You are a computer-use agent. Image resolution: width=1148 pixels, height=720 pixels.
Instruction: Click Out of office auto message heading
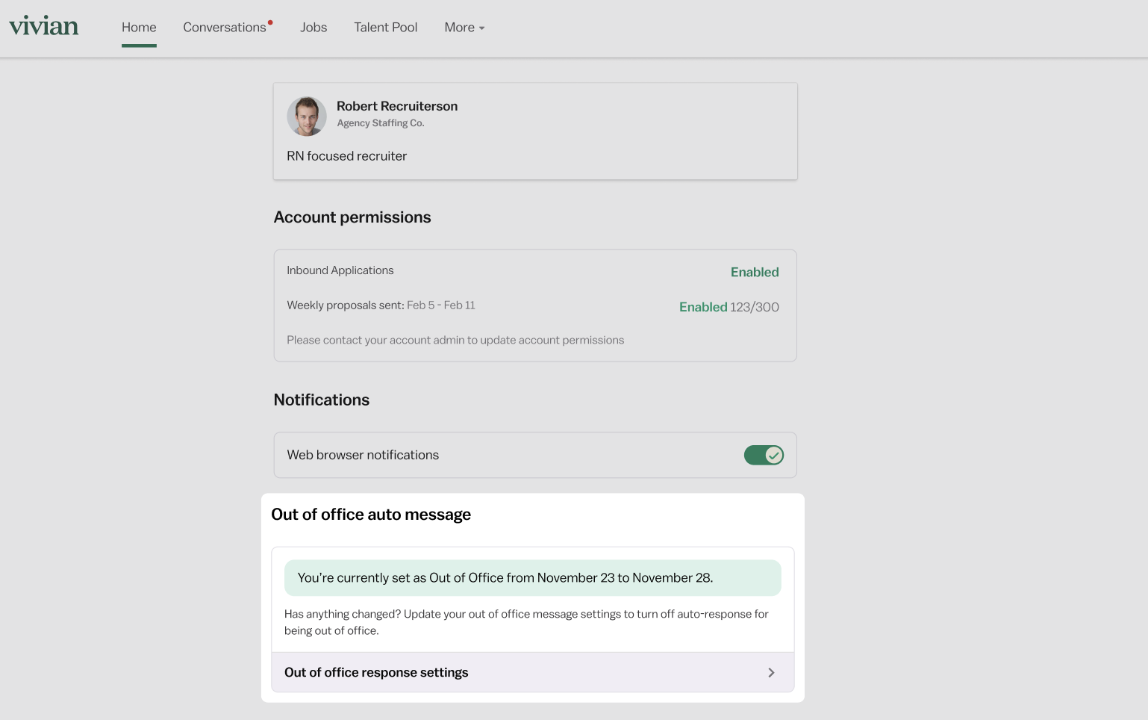(371, 515)
